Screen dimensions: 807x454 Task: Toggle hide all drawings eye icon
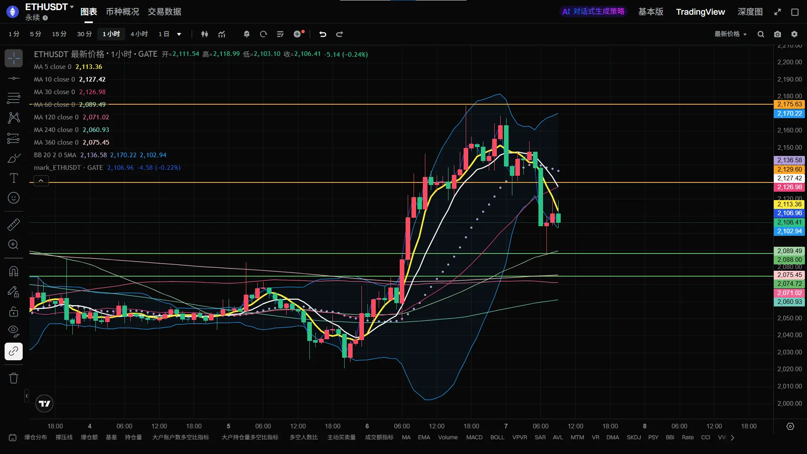click(13, 331)
